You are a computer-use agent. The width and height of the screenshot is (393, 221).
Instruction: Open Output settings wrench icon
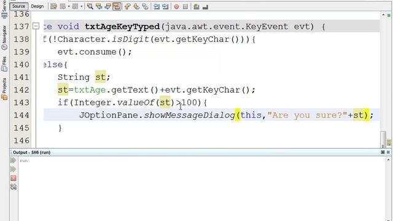click(14, 187)
